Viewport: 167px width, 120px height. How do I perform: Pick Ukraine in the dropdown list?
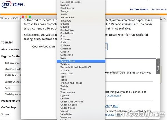point(65,98)
